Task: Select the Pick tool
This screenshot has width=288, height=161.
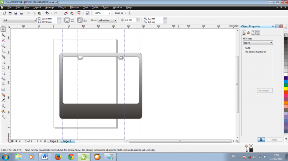Action: (3, 29)
